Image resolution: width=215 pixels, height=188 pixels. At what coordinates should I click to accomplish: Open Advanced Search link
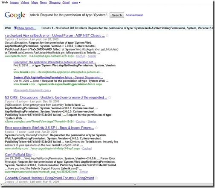(x=134, y=15)
